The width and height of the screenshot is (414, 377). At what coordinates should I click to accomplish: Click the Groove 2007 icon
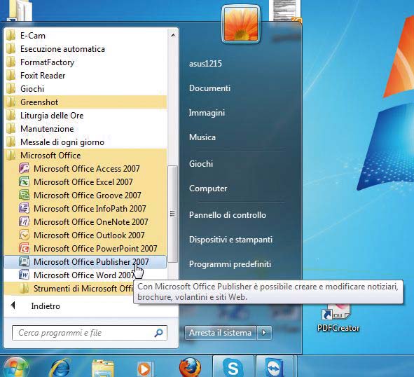[24, 195]
